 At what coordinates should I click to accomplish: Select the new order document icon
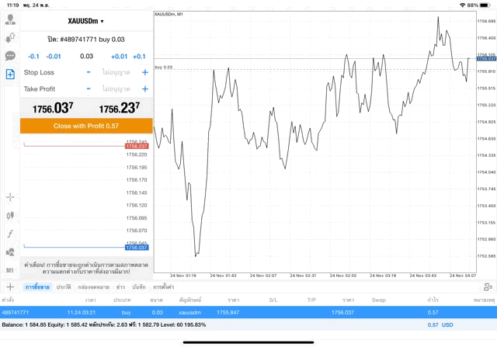point(10,75)
